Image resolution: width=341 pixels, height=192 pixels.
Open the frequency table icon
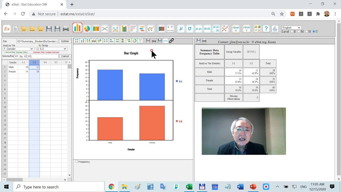(161, 29)
